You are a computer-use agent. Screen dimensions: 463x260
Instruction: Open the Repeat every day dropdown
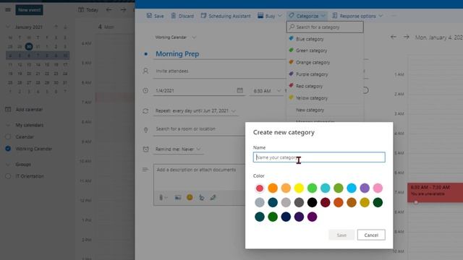195,110
